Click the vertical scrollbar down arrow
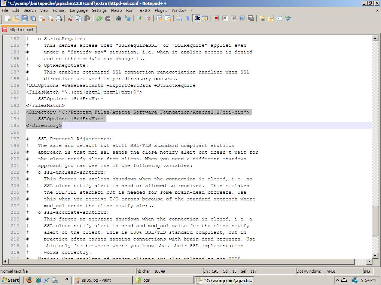381x285 pixels. click(375, 255)
